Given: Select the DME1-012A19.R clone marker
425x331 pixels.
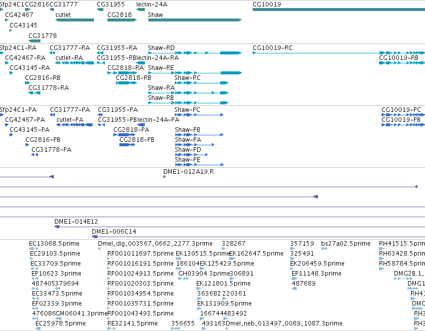Looking at the screenshot, I should tap(164, 177).
